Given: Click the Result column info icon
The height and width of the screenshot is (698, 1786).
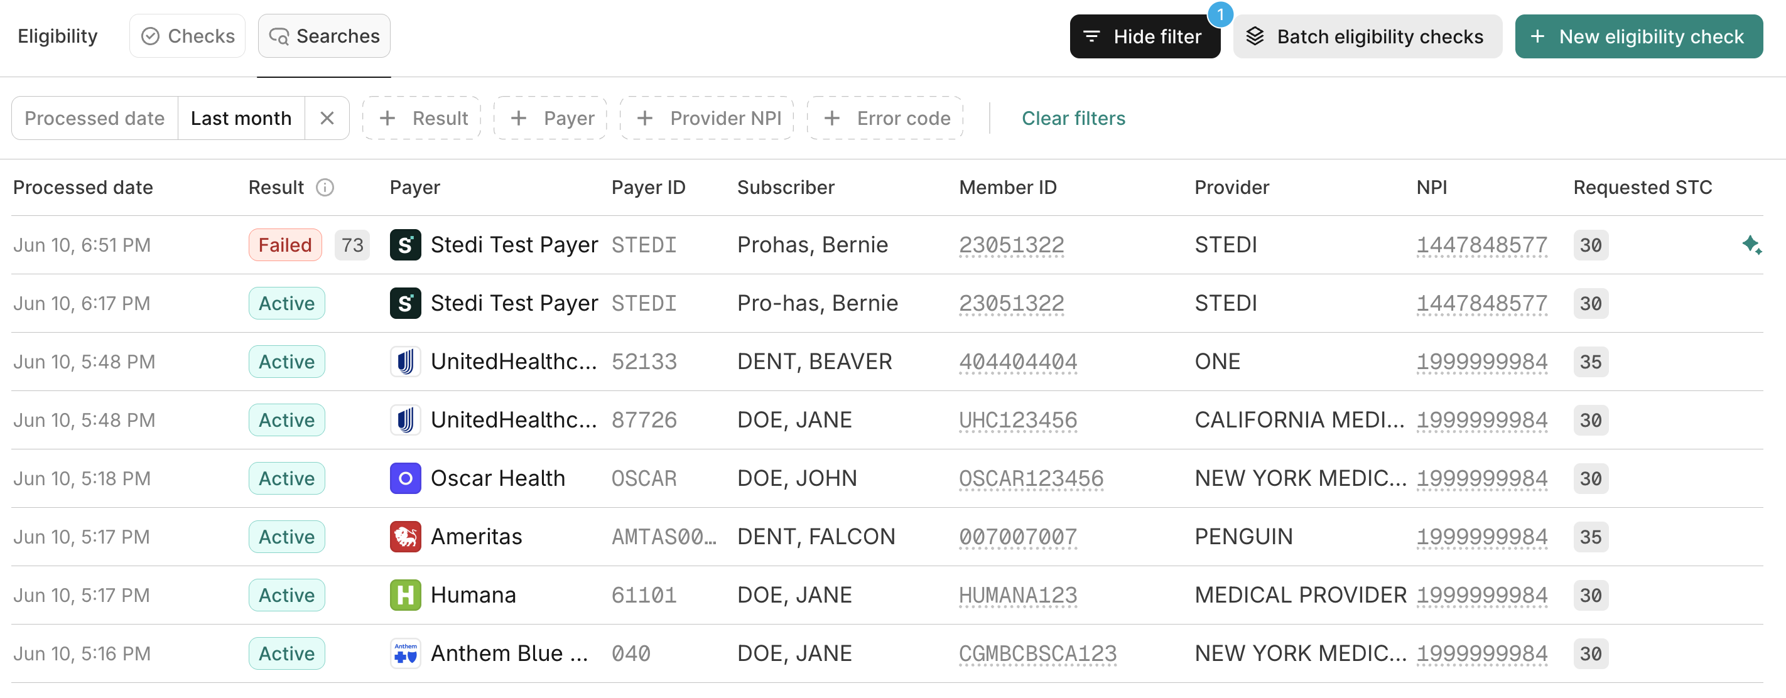Looking at the screenshot, I should coord(325,188).
